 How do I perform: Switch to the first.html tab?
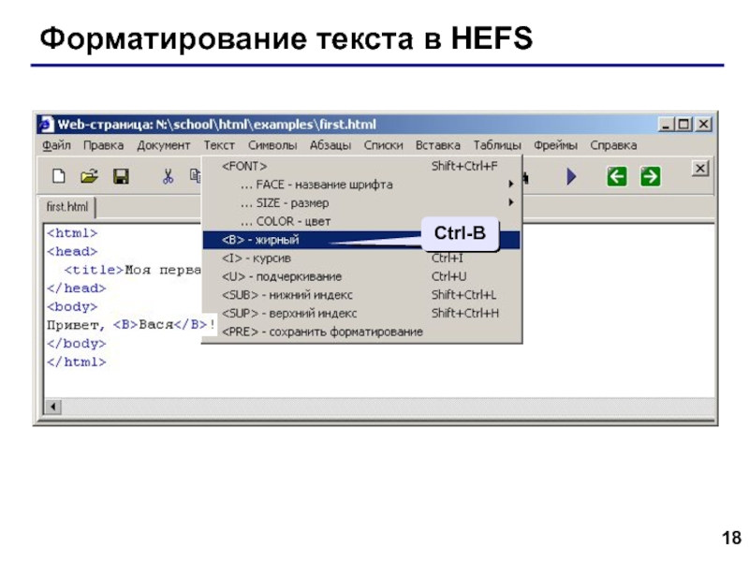pos(65,207)
